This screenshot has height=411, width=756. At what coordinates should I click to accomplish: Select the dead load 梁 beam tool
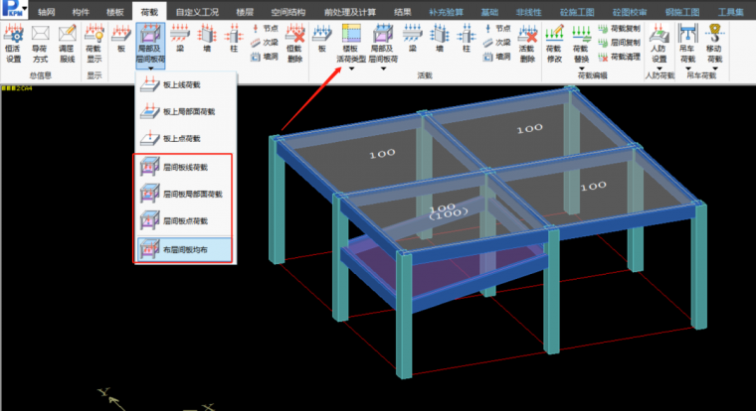click(180, 40)
